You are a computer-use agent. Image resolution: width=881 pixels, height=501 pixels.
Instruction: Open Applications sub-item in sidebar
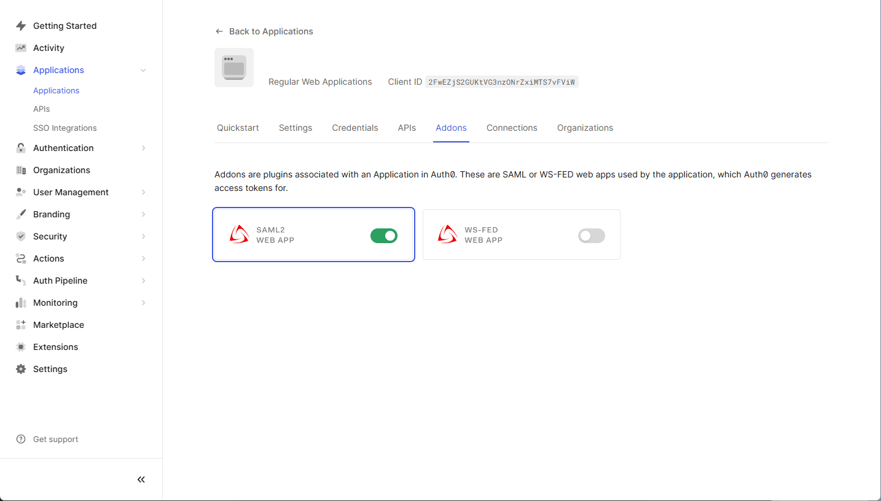[57, 90]
